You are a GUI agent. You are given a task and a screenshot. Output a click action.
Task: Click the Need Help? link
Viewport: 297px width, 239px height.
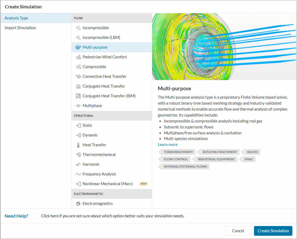[16, 216]
